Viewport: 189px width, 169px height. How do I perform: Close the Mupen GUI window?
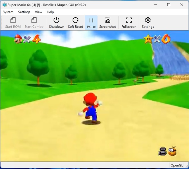click(x=182, y=5)
